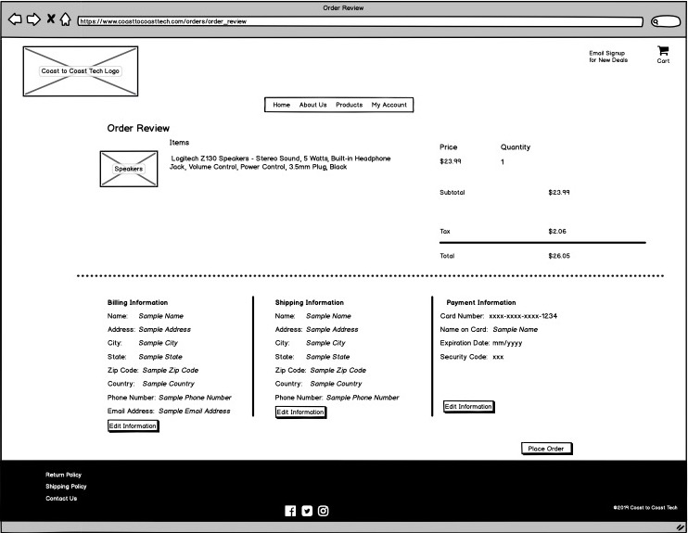The height and width of the screenshot is (533, 688).
Task: Click Edit Information under Billing Information
Action: click(x=133, y=426)
